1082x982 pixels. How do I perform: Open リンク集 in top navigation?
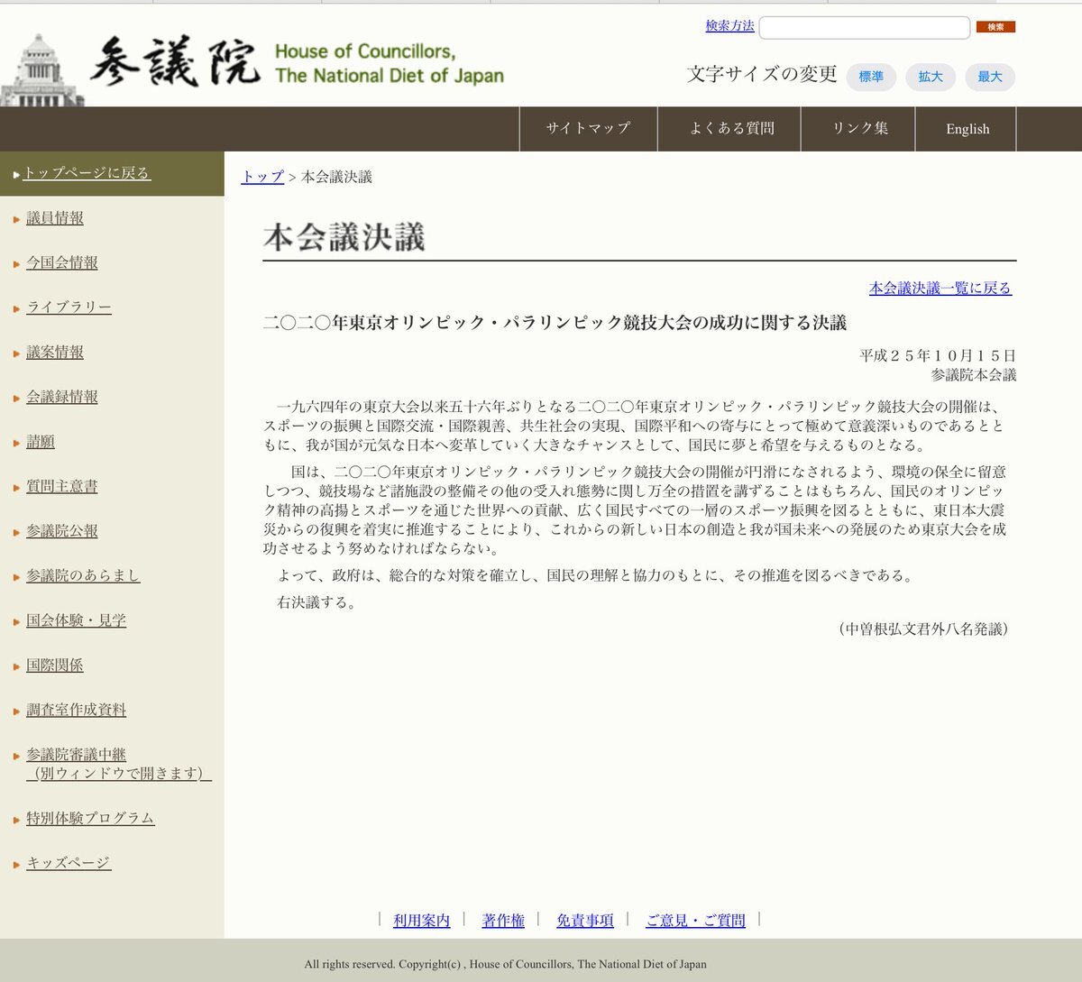pyautogui.click(x=858, y=129)
